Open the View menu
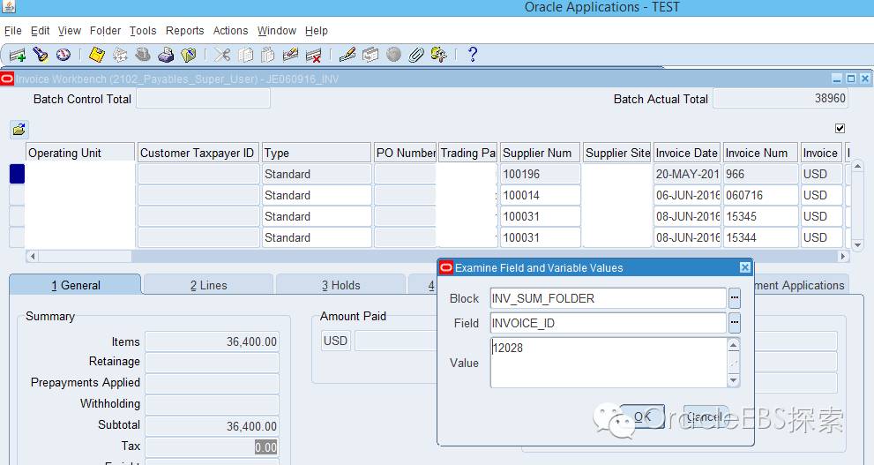The height and width of the screenshot is (465, 874). click(x=70, y=31)
